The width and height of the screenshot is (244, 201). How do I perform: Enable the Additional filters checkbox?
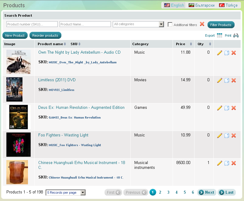point(170,25)
